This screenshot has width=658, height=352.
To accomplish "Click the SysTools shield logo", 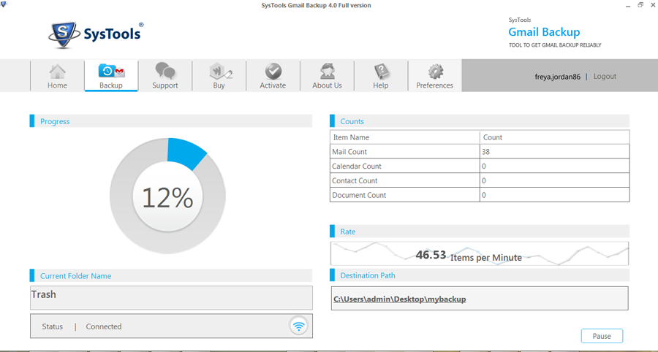I will click(x=63, y=35).
